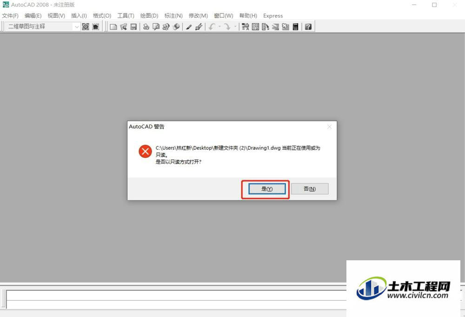Click the Undo arrow icon
Viewport: 465px width, 317px height.
click(212, 26)
